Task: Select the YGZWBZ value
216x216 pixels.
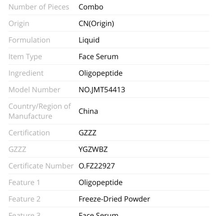Action: (93, 149)
